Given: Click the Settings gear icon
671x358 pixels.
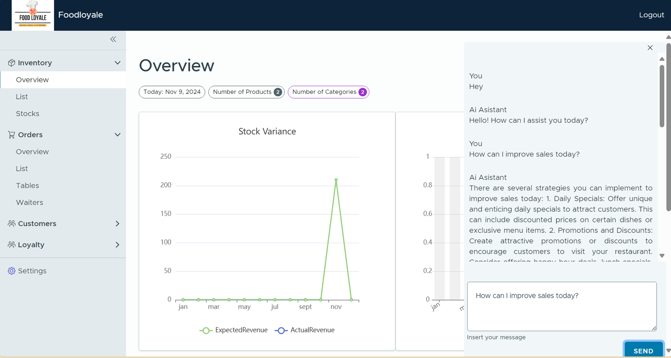Looking at the screenshot, I should tap(11, 271).
